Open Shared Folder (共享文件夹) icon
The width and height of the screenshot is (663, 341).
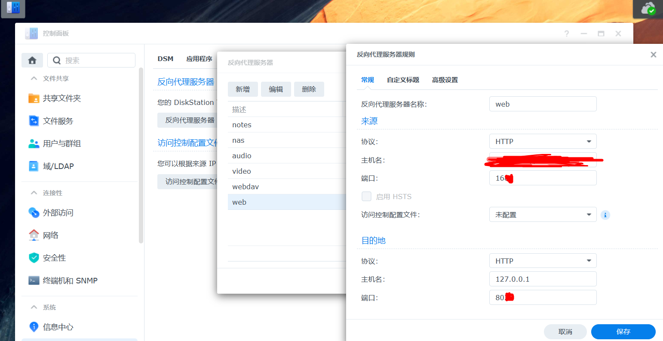[34, 98]
